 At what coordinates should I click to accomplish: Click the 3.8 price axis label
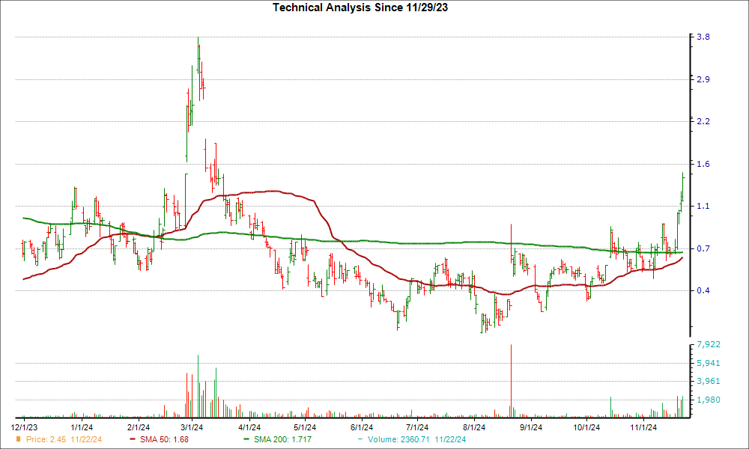(x=703, y=37)
